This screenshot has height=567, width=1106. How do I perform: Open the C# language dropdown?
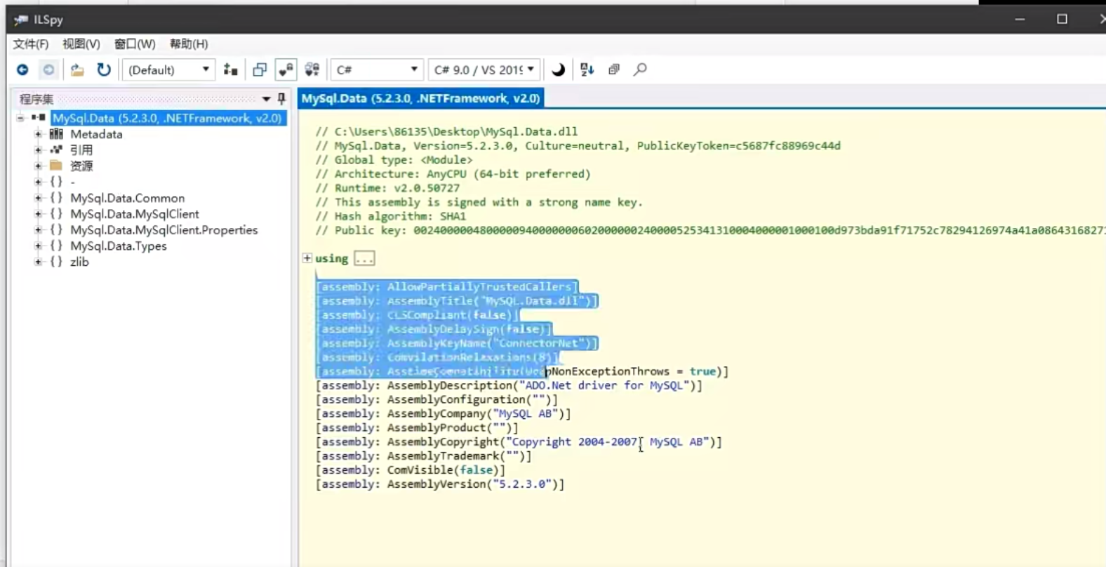[x=377, y=69]
